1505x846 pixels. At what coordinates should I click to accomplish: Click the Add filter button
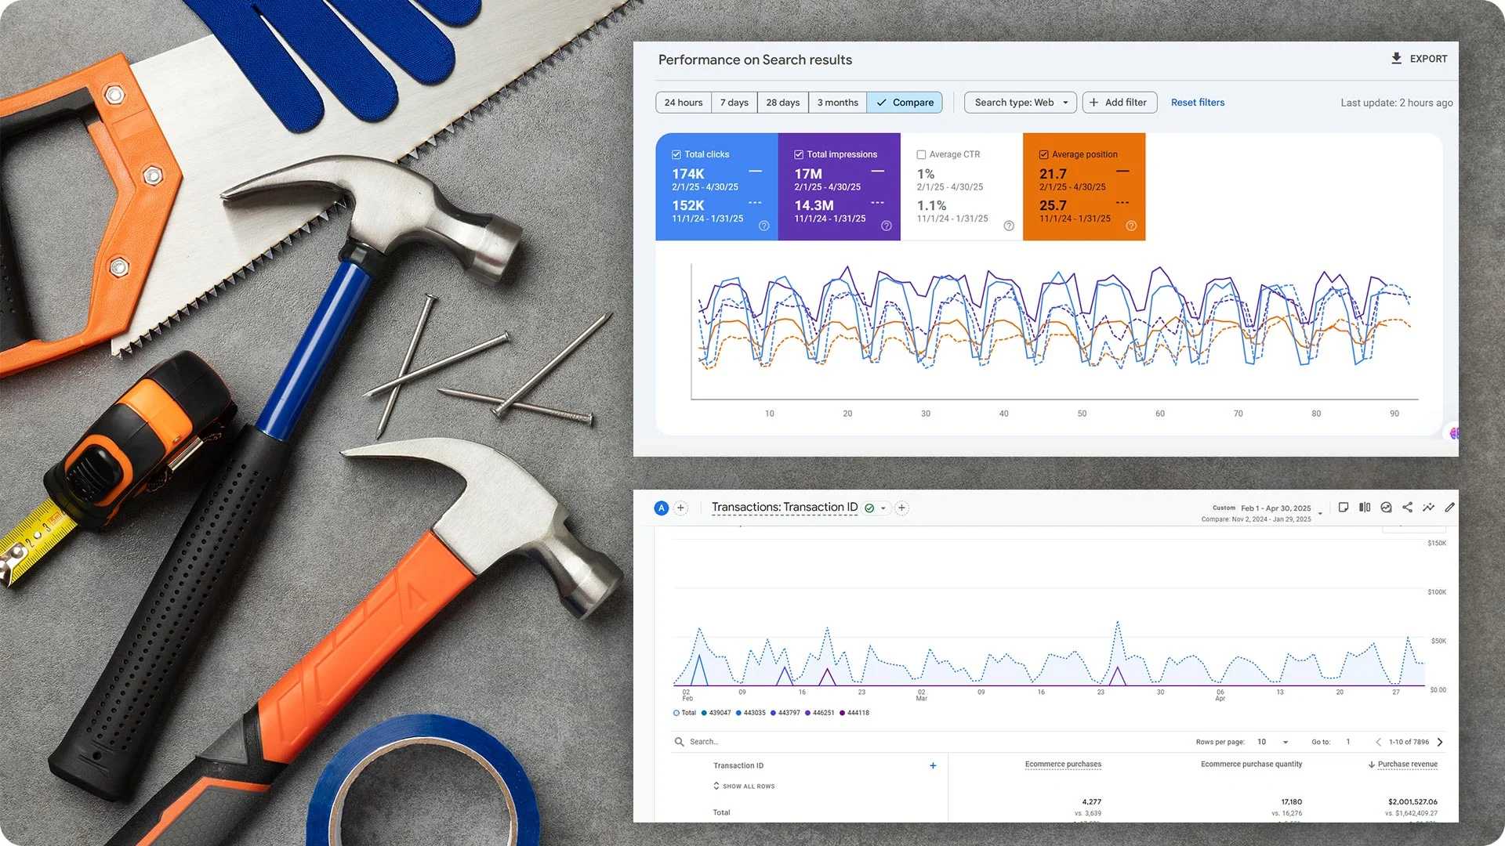[1119, 102]
